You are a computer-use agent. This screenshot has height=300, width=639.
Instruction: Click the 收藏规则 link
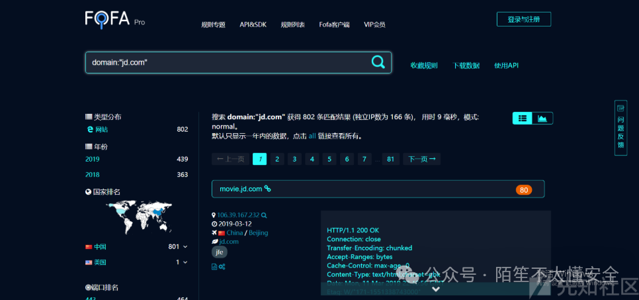[424, 66]
